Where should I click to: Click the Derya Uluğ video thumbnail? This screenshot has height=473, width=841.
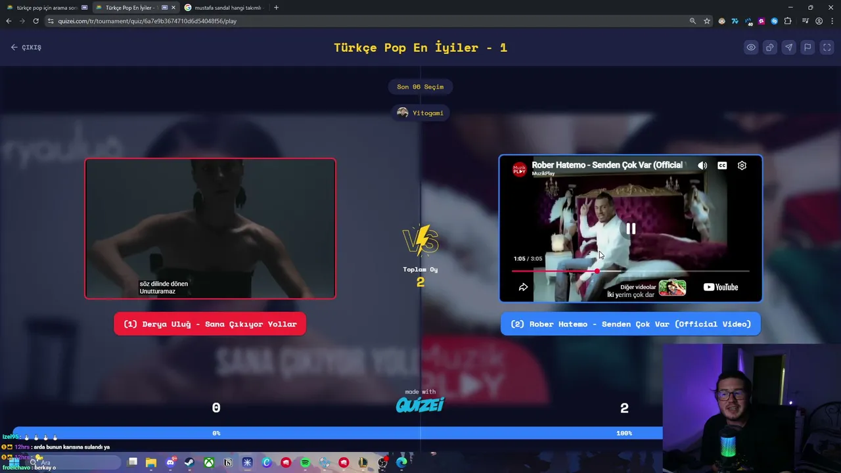210,229
